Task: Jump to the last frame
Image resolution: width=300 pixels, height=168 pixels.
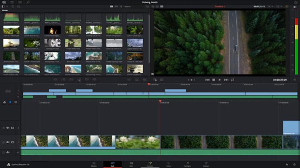Action: point(226,80)
